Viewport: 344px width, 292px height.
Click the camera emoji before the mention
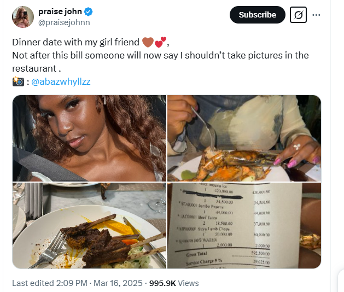click(x=18, y=81)
